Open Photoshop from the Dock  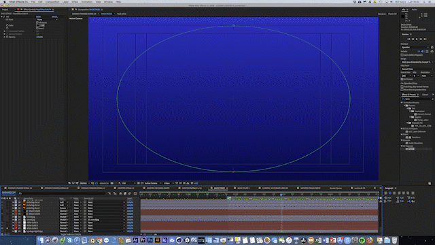[x=150, y=240]
